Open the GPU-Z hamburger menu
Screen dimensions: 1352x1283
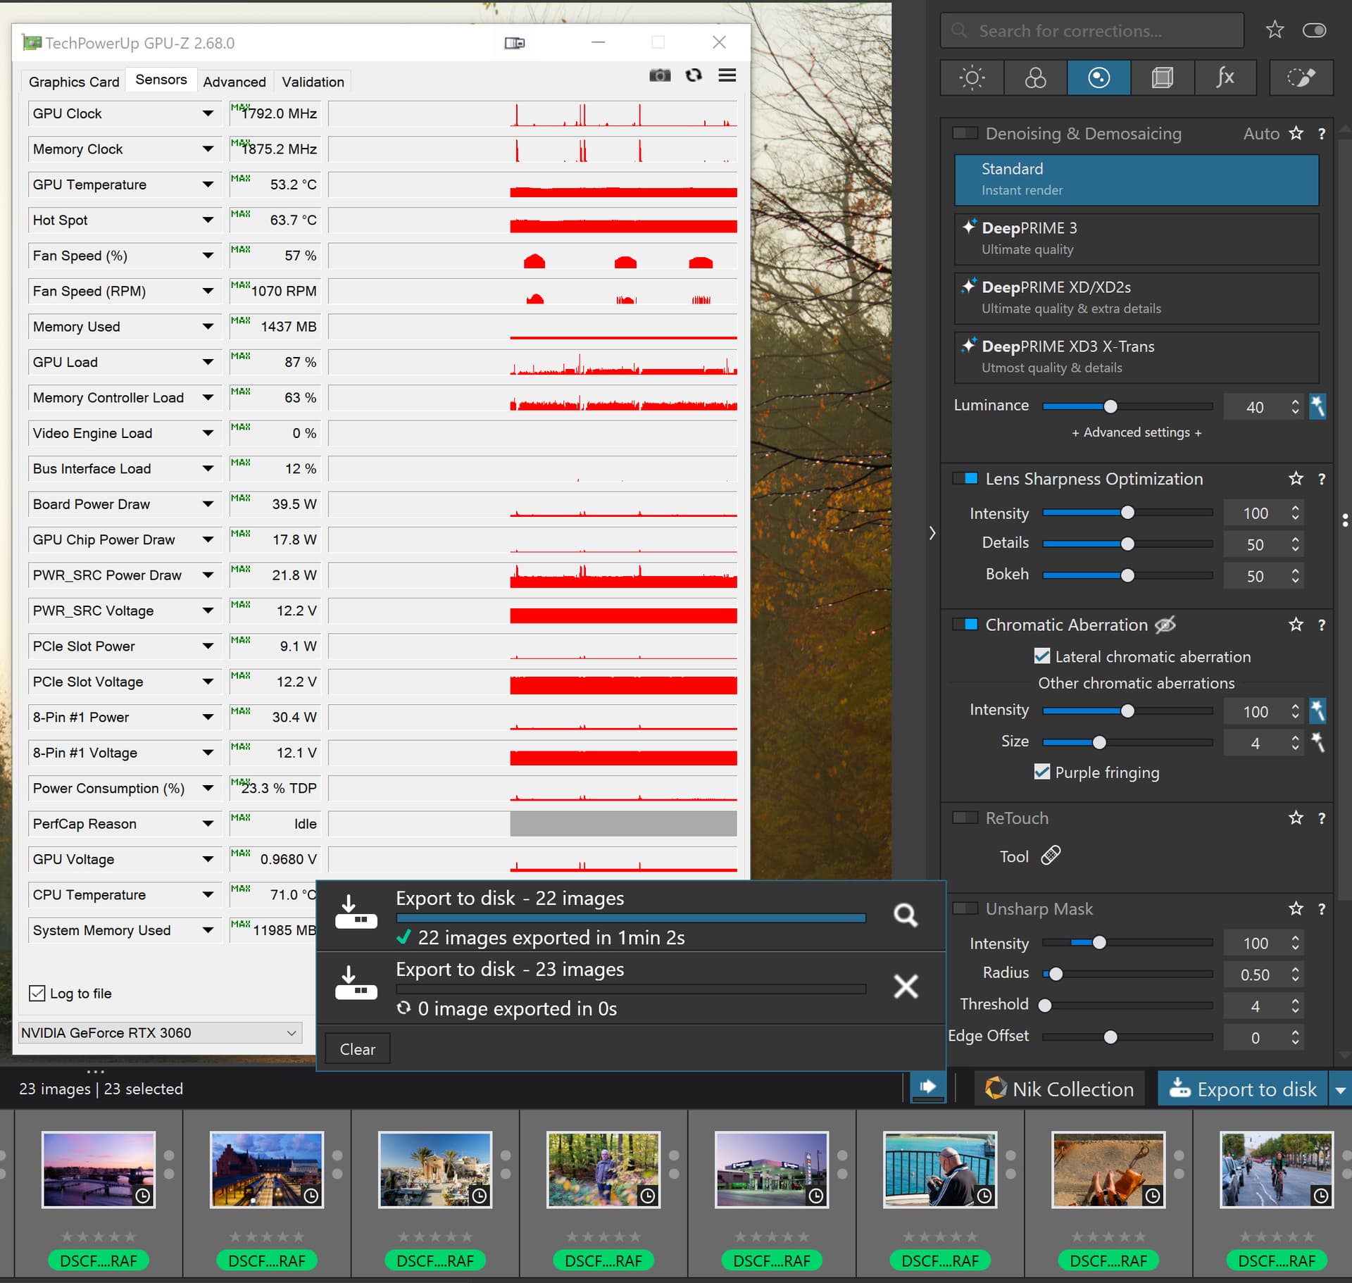(x=727, y=75)
